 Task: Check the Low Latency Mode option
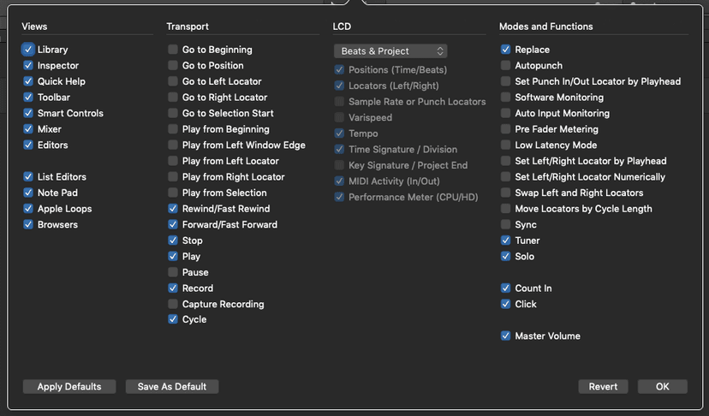pyautogui.click(x=505, y=145)
